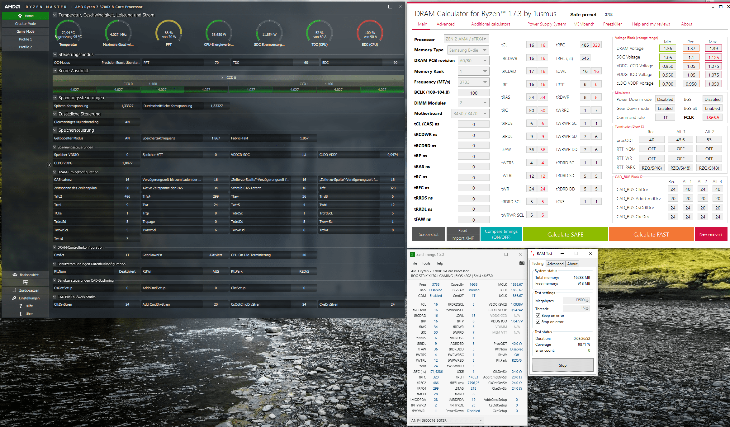Screen dimensions: 730x427
Task: Click the RAM Test title bar icon
Action: pyautogui.click(x=533, y=254)
